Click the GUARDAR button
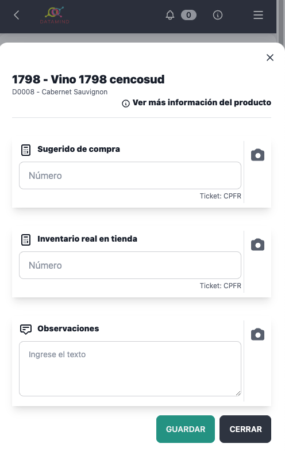Screen dimensions: 285x451 pos(186,429)
